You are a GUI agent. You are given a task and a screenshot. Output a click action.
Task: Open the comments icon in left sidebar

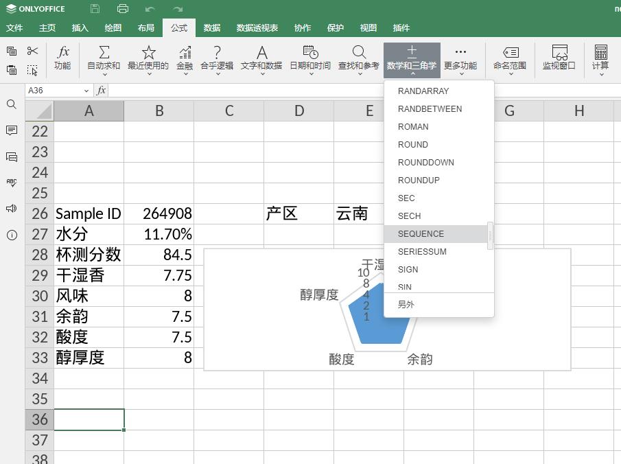(11, 130)
